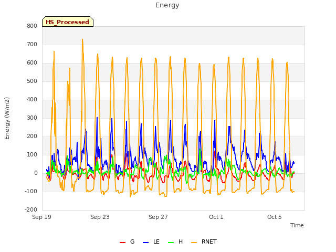Click the 500 y-axis tick label
Screen dimensions: 336x252
pos(32,81)
